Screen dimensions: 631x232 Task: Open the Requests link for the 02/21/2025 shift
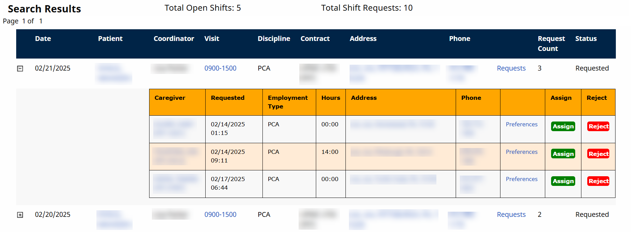(x=511, y=68)
